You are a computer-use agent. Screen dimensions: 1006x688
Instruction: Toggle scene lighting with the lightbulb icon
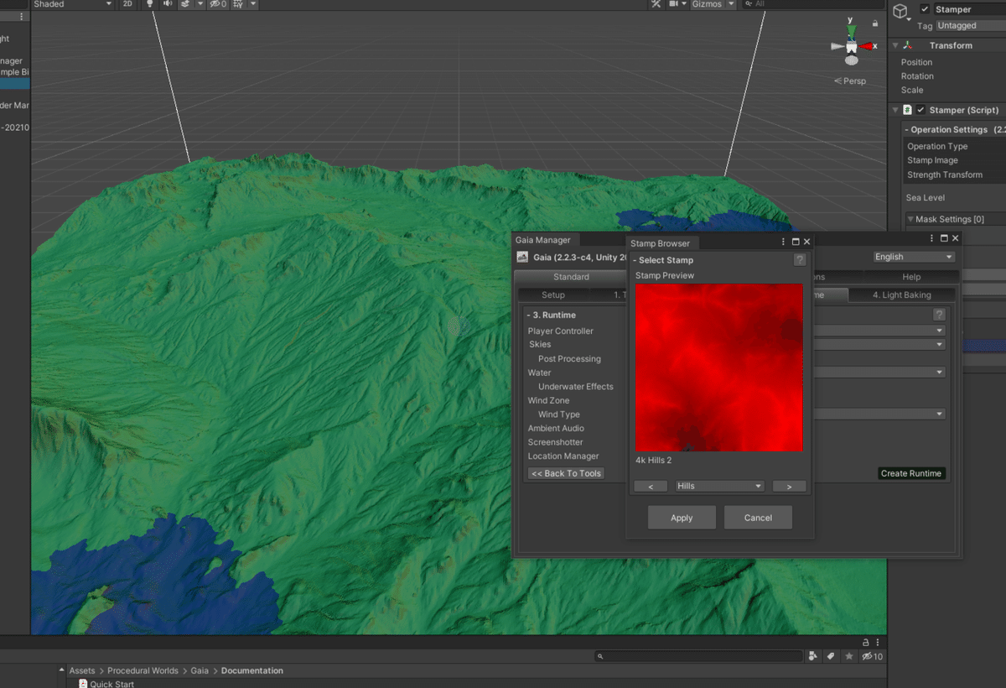[150, 4]
